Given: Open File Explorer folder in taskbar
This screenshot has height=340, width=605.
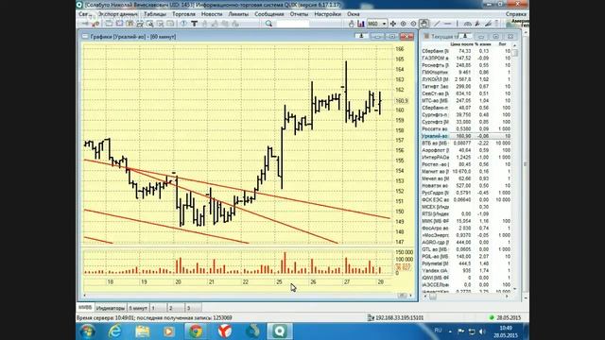Looking at the screenshot, I should pos(142,331).
